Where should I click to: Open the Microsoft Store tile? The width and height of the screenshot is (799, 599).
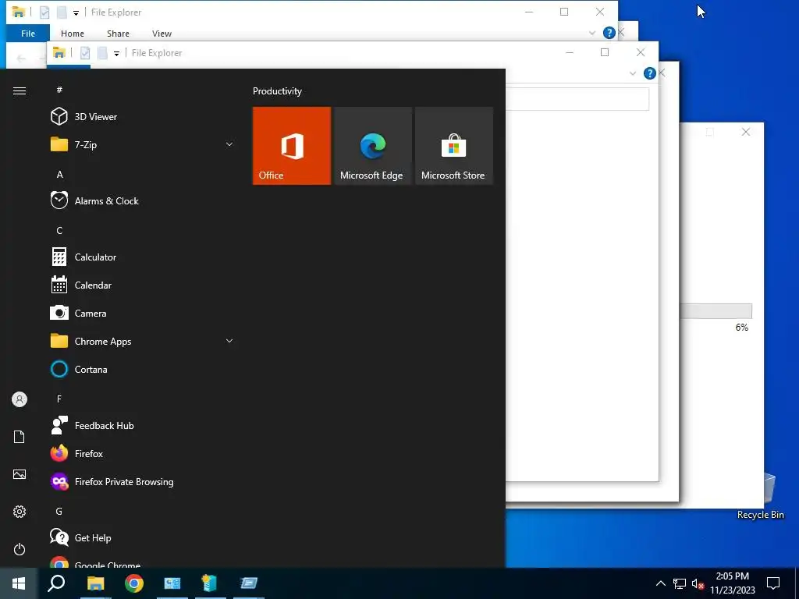tap(454, 146)
